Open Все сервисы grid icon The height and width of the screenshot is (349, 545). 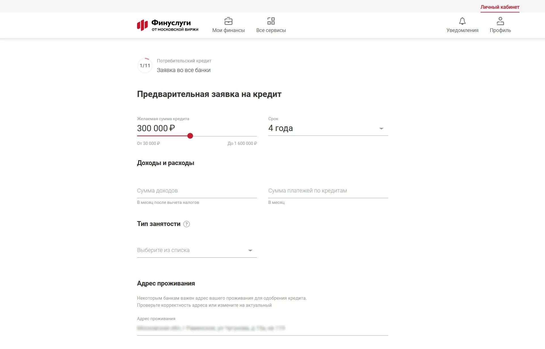[x=271, y=21]
